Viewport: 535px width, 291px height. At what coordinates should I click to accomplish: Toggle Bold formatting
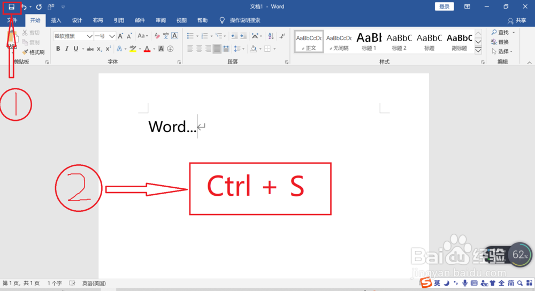58,49
